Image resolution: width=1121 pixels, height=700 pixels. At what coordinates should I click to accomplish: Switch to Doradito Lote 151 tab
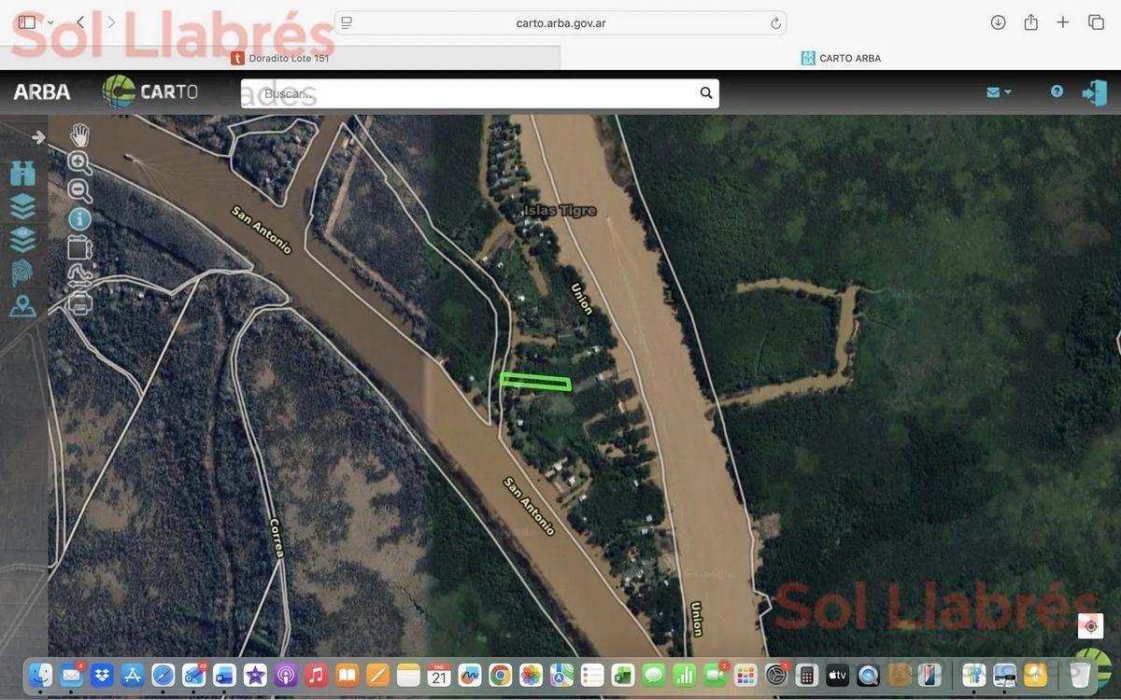pyautogui.click(x=280, y=58)
